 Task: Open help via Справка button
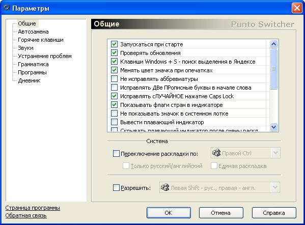pos(274,213)
